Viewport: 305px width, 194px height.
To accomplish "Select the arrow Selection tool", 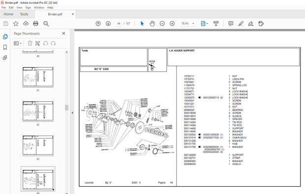I will 142,24.
